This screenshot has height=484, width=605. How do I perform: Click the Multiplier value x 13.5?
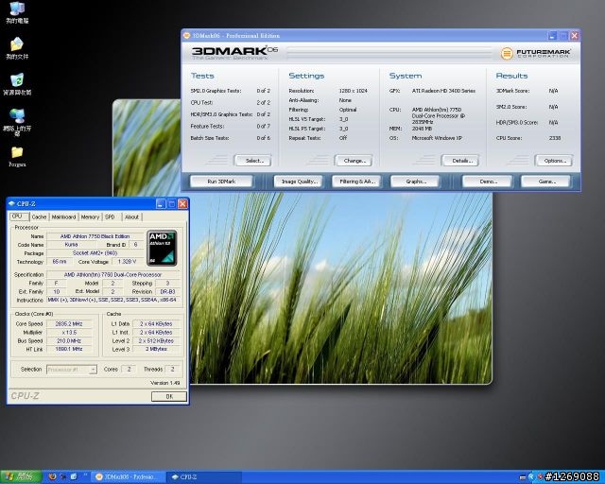click(x=69, y=333)
